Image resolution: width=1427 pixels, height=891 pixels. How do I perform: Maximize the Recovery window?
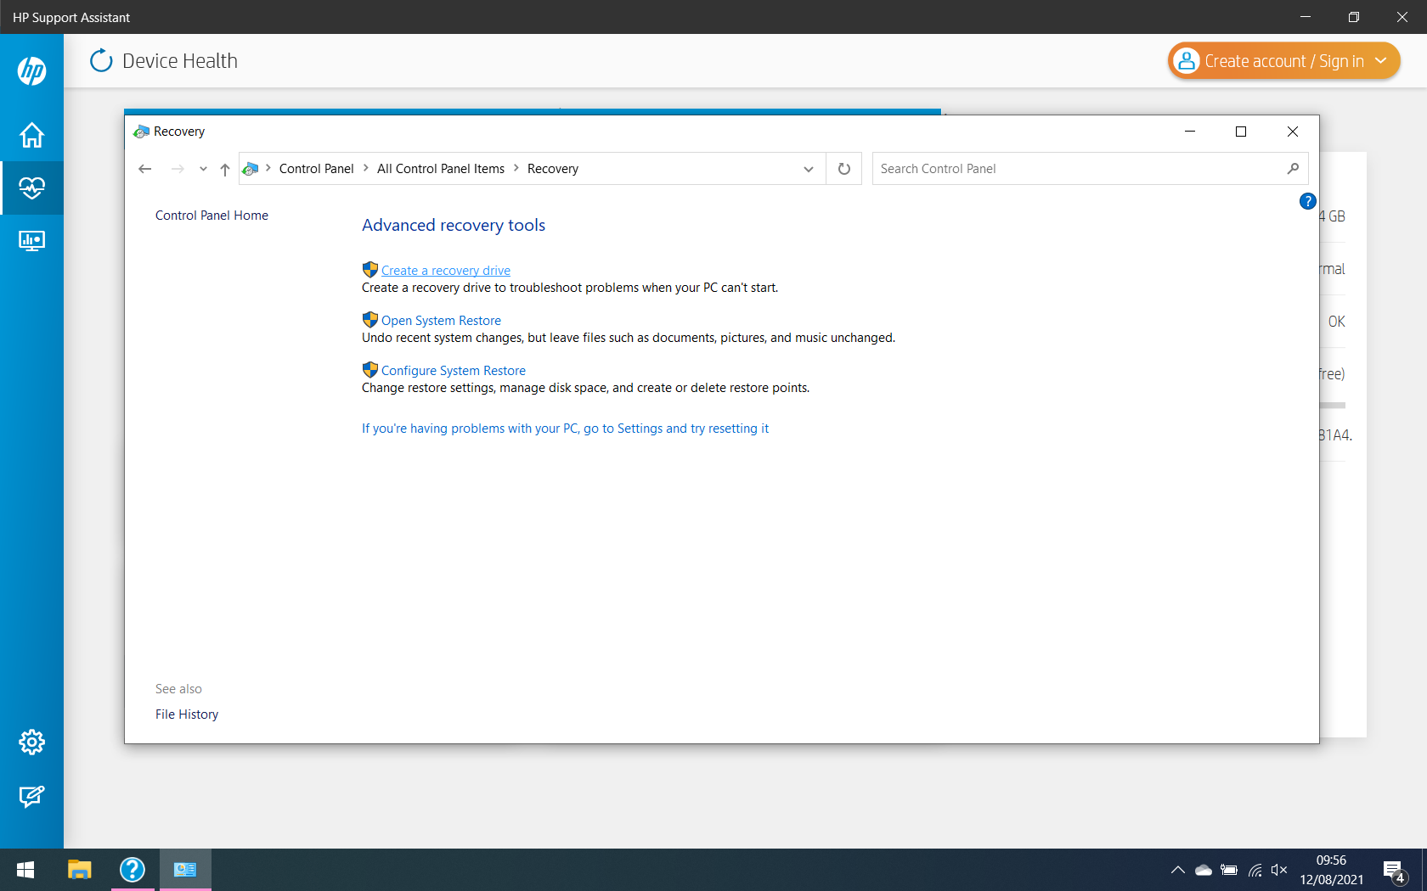[1241, 132]
